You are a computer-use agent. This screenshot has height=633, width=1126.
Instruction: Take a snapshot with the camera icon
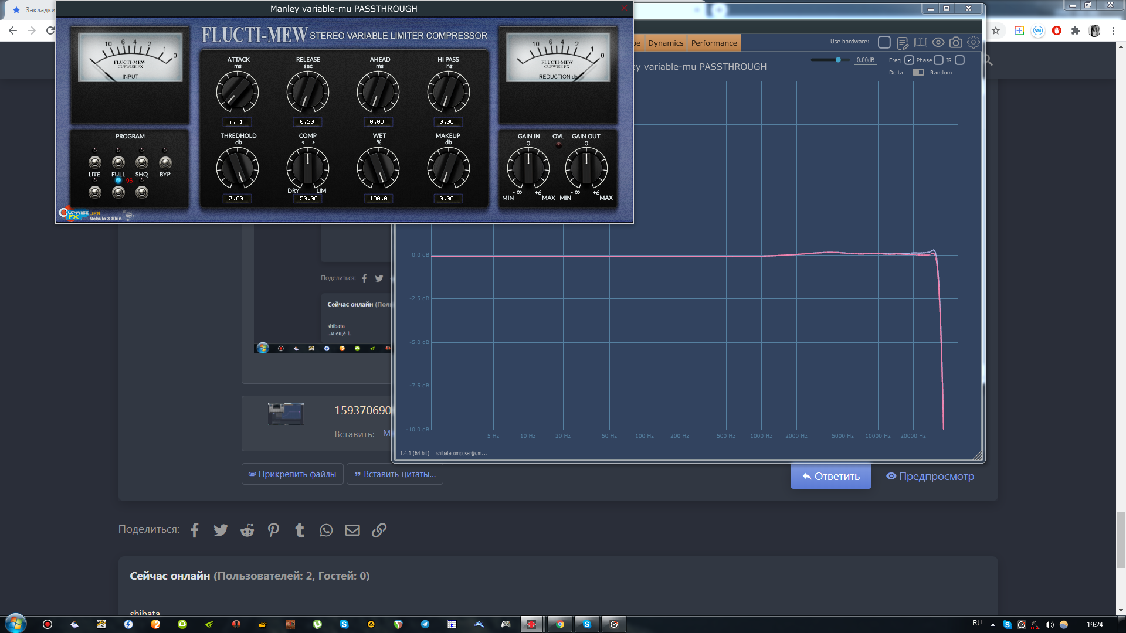click(956, 42)
